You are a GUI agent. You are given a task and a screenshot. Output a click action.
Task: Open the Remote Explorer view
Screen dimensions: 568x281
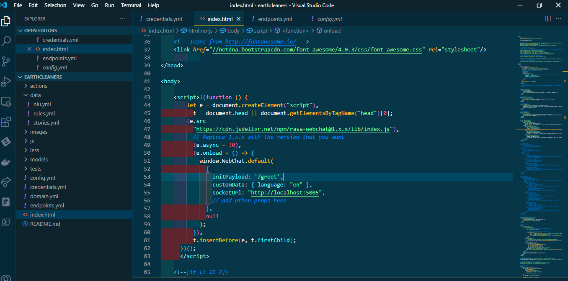[6, 102]
